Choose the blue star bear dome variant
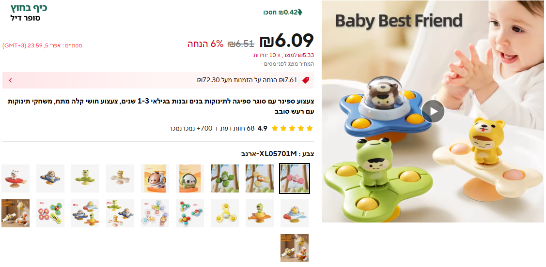This screenshot has height=267, width=546. (x=50, y=178)
